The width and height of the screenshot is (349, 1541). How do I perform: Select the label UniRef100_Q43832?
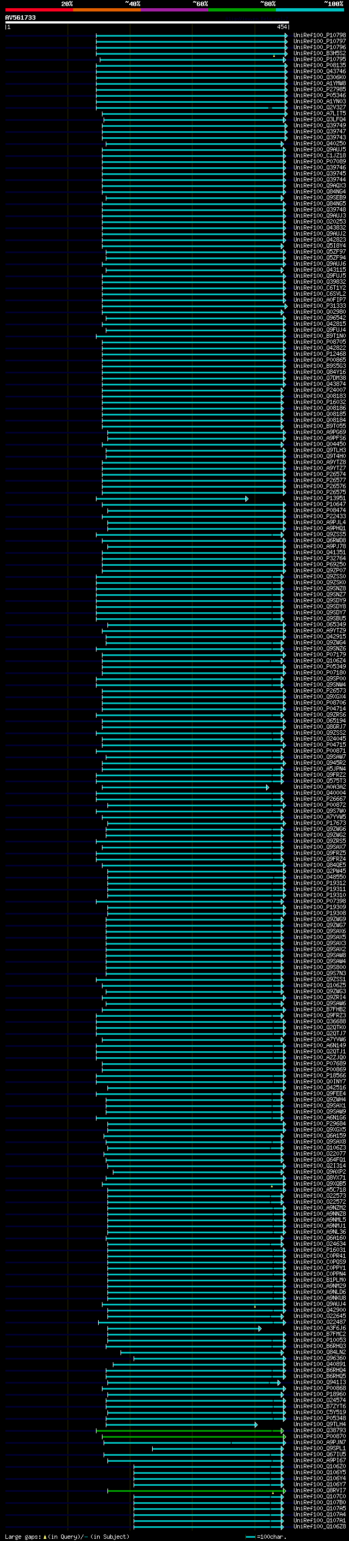click(320, 228)
